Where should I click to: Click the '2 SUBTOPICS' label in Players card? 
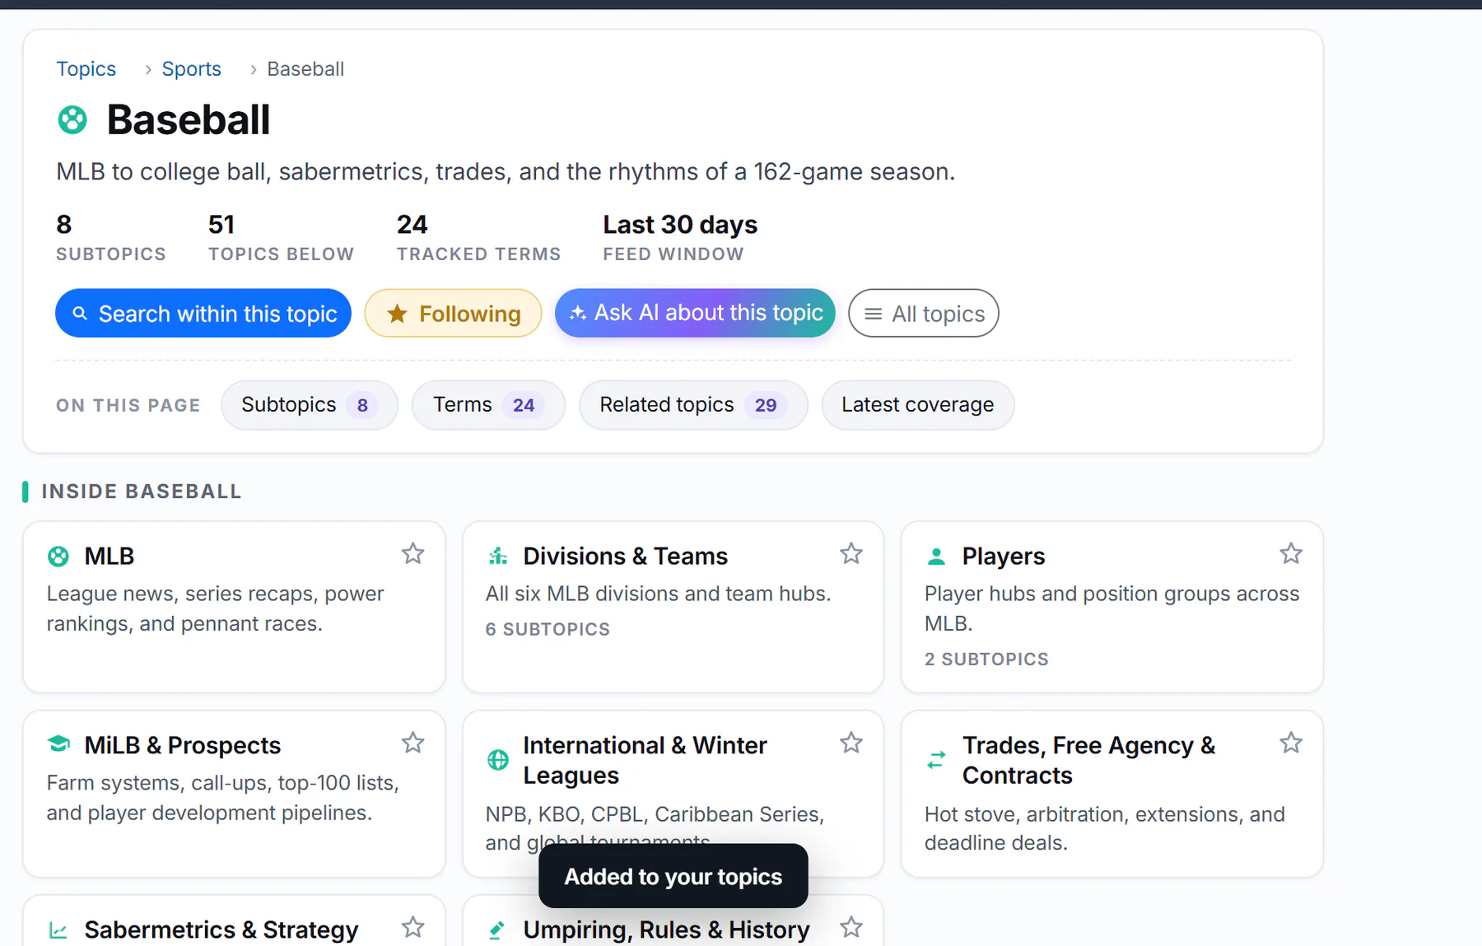pos(986,659)
